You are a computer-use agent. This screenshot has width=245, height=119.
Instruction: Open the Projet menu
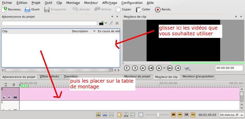36,3
